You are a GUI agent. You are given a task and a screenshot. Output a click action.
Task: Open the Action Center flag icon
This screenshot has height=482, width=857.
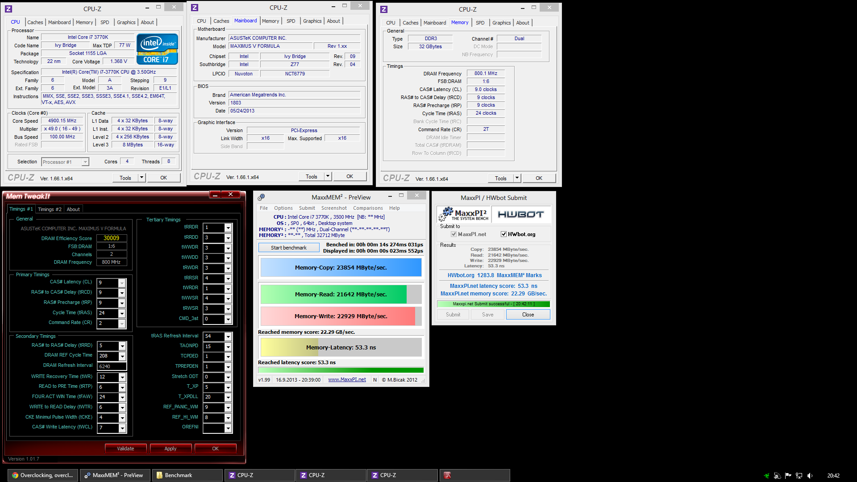coord(788,475)
